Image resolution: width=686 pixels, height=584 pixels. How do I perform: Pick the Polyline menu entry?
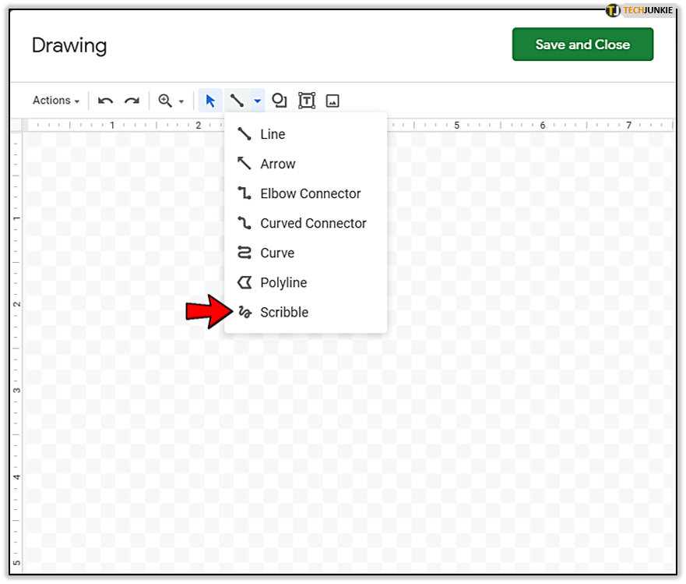tap(283, 282)
